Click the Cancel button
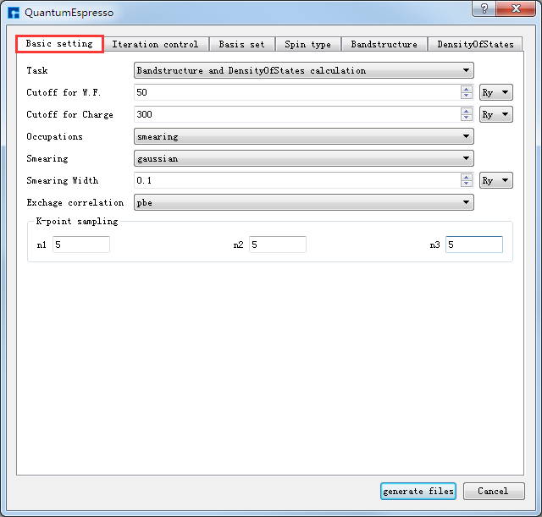Screen dimensions: 542x517 click(x=493, y=491)
